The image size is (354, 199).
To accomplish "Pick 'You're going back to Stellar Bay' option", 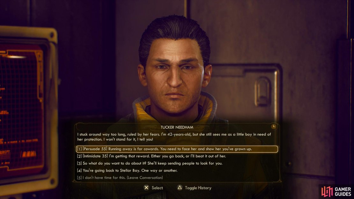I will point(127,171).
